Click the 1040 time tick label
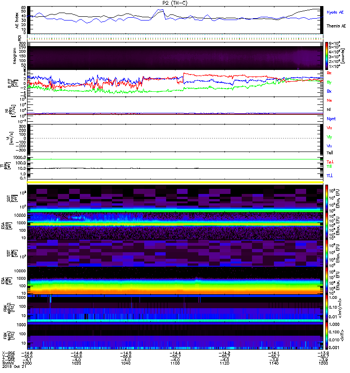The height and width of the screenshot is (373, 350). point(126,363)
